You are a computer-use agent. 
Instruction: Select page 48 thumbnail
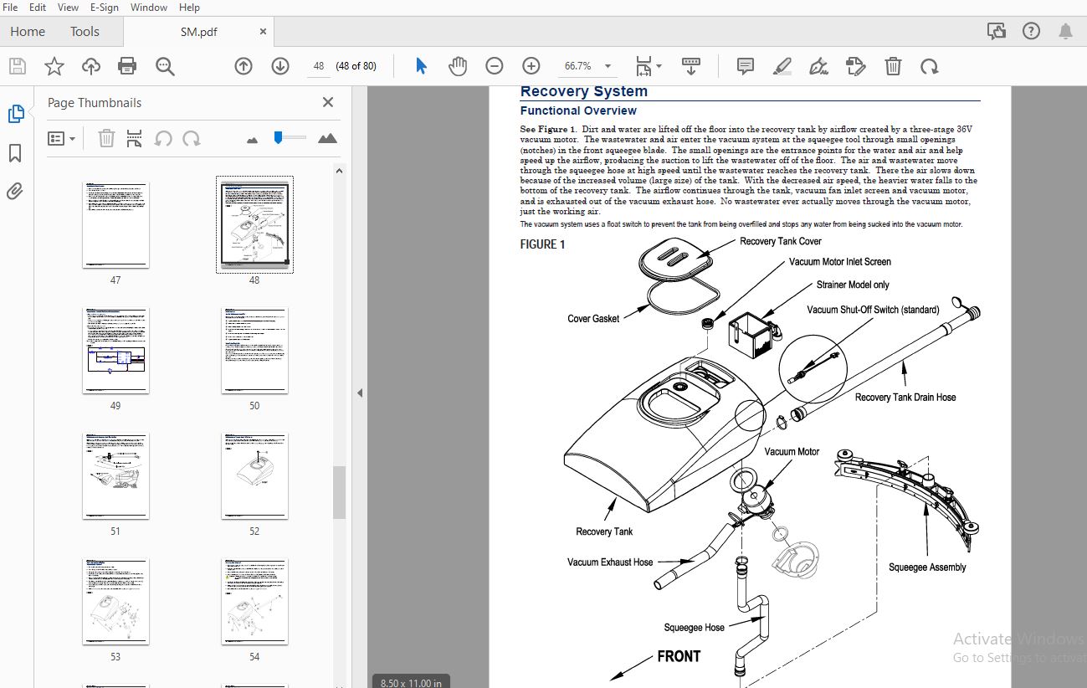tap(254, 224)
